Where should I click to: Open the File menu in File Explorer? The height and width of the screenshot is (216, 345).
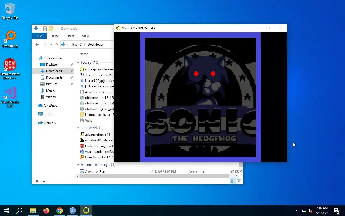[x=39, y=36]
